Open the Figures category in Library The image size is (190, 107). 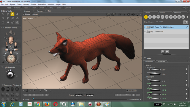click(x=146, y=17)
